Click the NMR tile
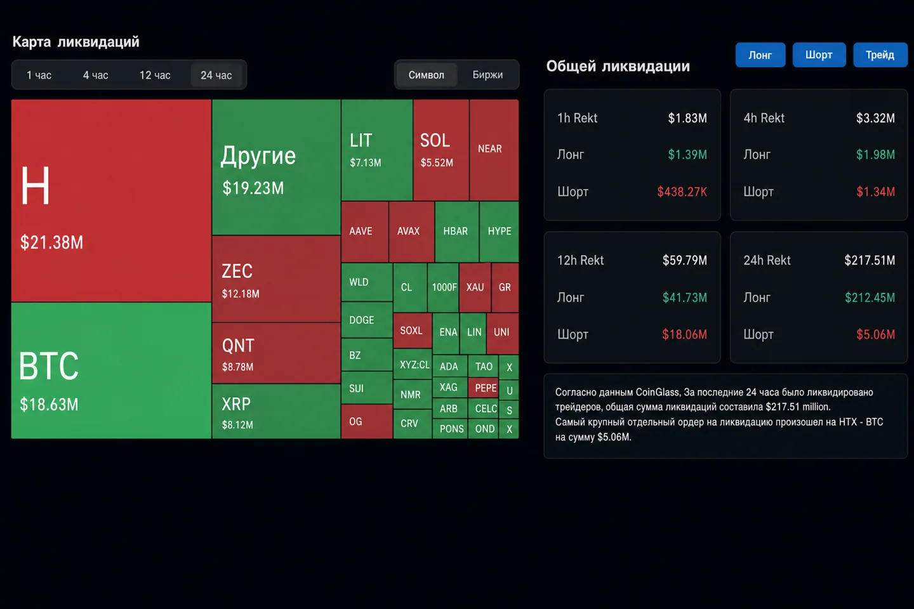The image size is (914, 609). 413,395
